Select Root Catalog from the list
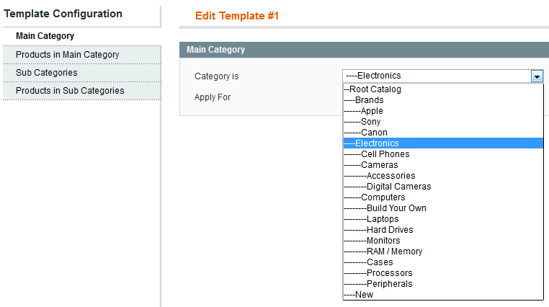The height and width of the screenshot is (307, 549). coord(443,89)
